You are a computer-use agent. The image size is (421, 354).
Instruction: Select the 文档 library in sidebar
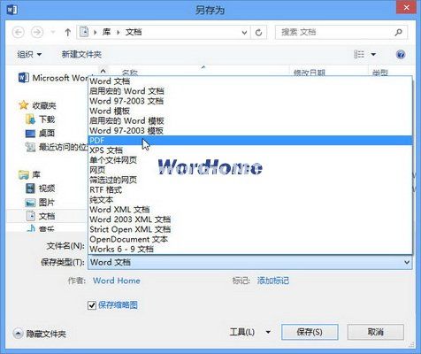[47, 216]
